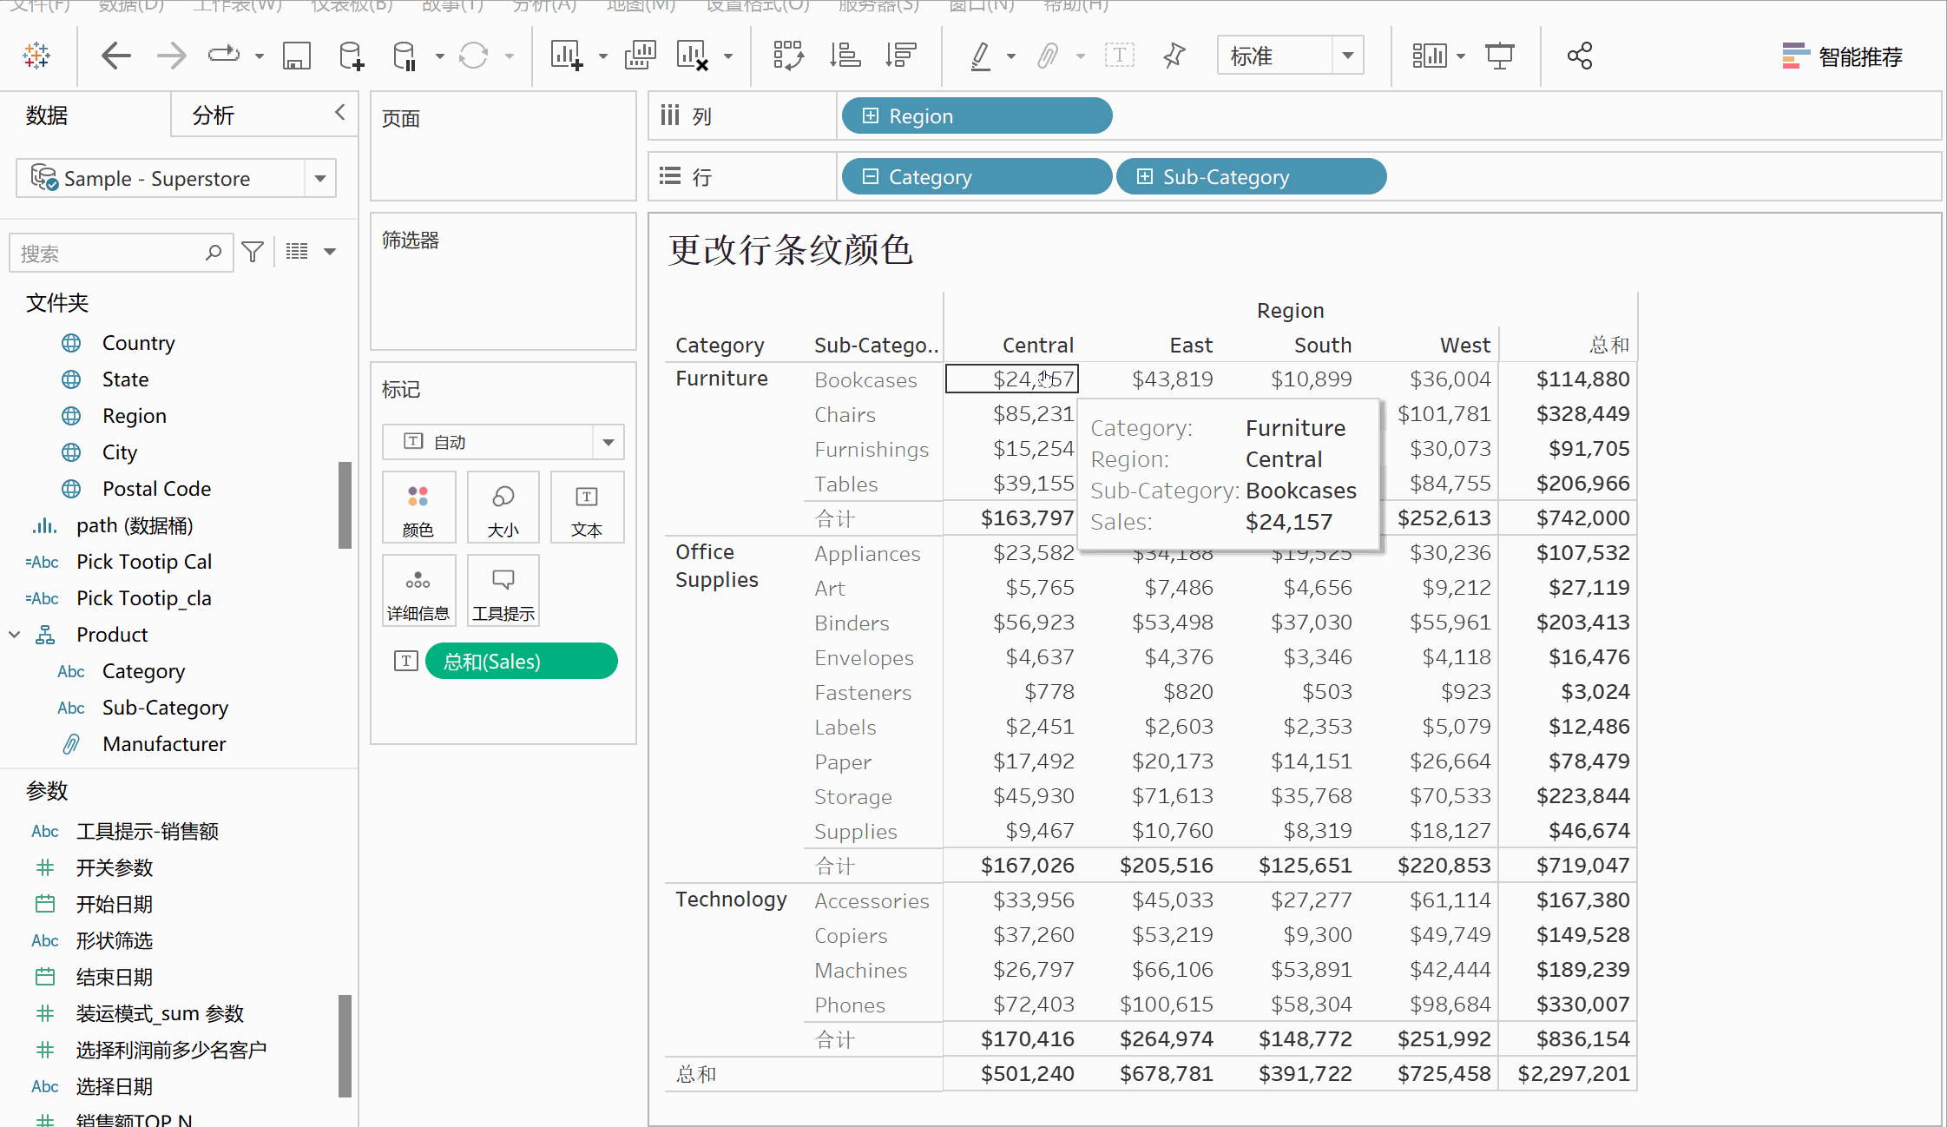Click the 颜色 color mark card
Image resolution: width=1947 pixels, height=1127 pixels.
click(418, 508)
